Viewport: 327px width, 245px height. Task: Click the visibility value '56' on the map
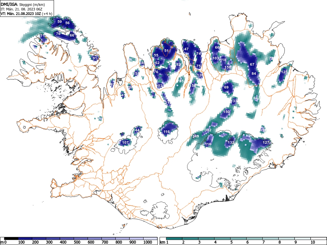67,23
